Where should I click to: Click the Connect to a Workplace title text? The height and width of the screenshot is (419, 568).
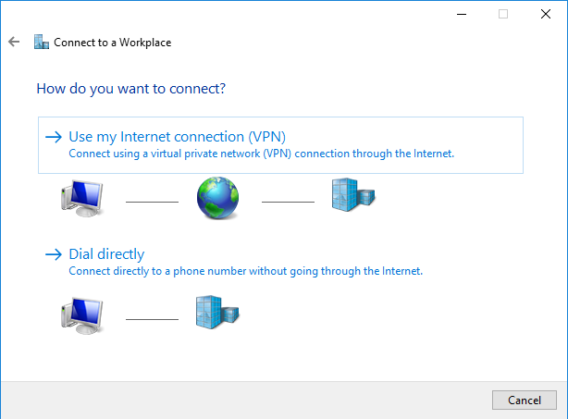pos(112,42)
